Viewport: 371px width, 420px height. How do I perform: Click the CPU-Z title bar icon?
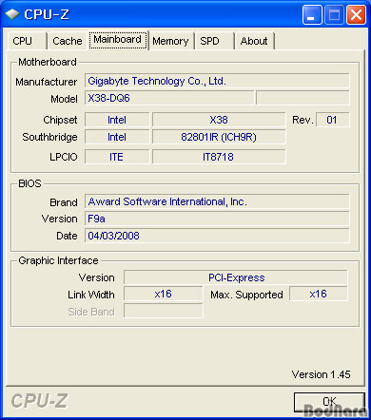point(12,14)
